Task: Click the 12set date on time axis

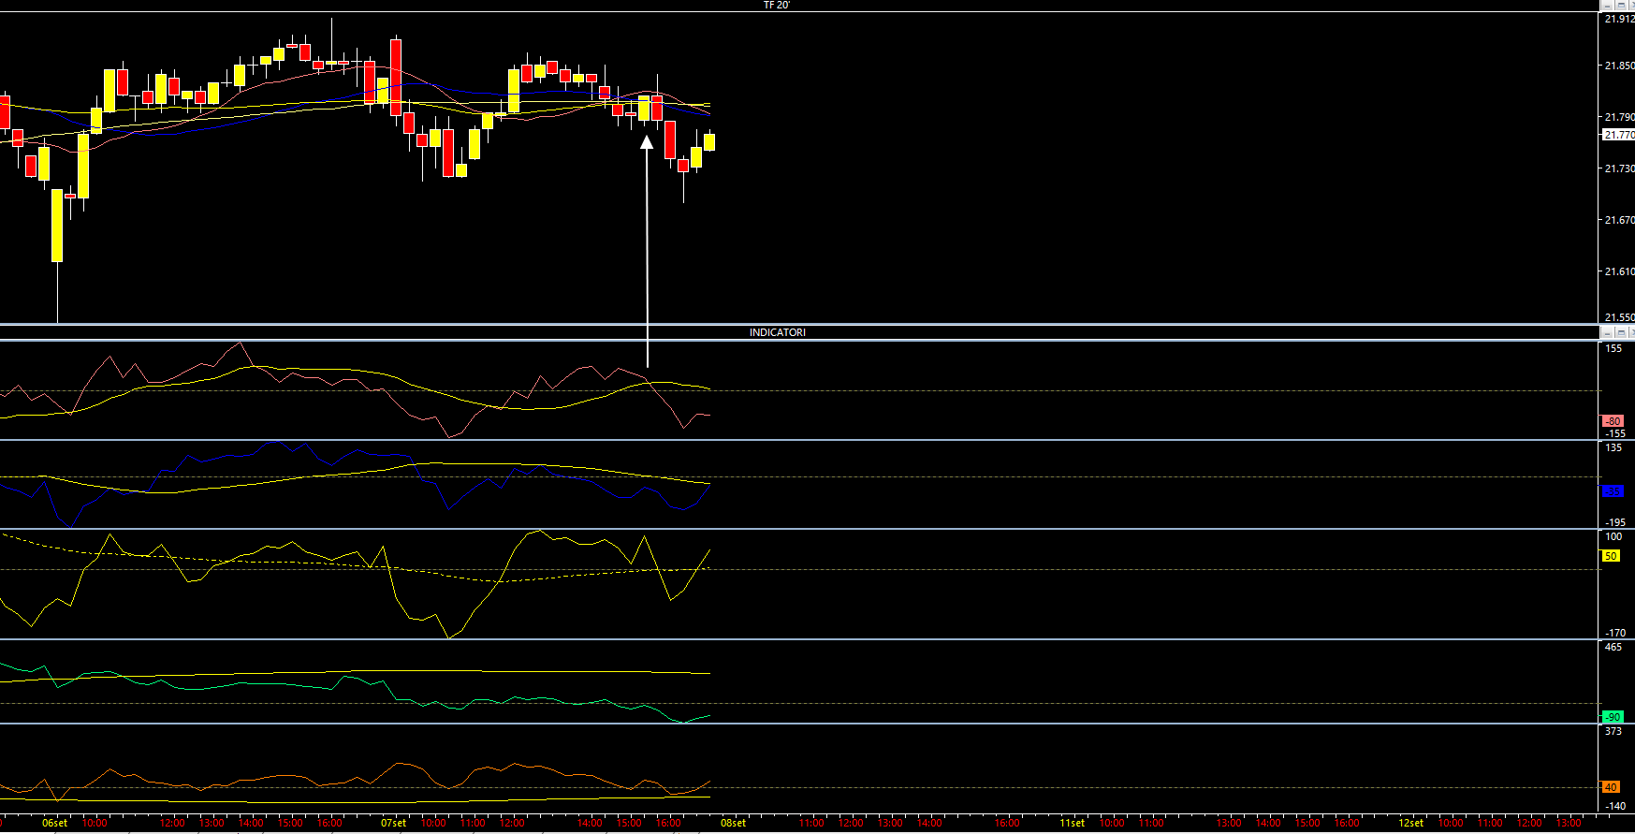Action: pyautogui.click(x=1410, y=823)
